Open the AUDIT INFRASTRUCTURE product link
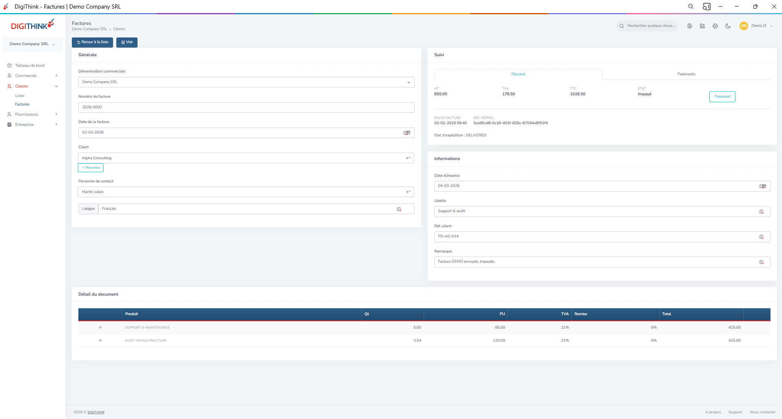782x419 pixels. [x=146, y=340]
